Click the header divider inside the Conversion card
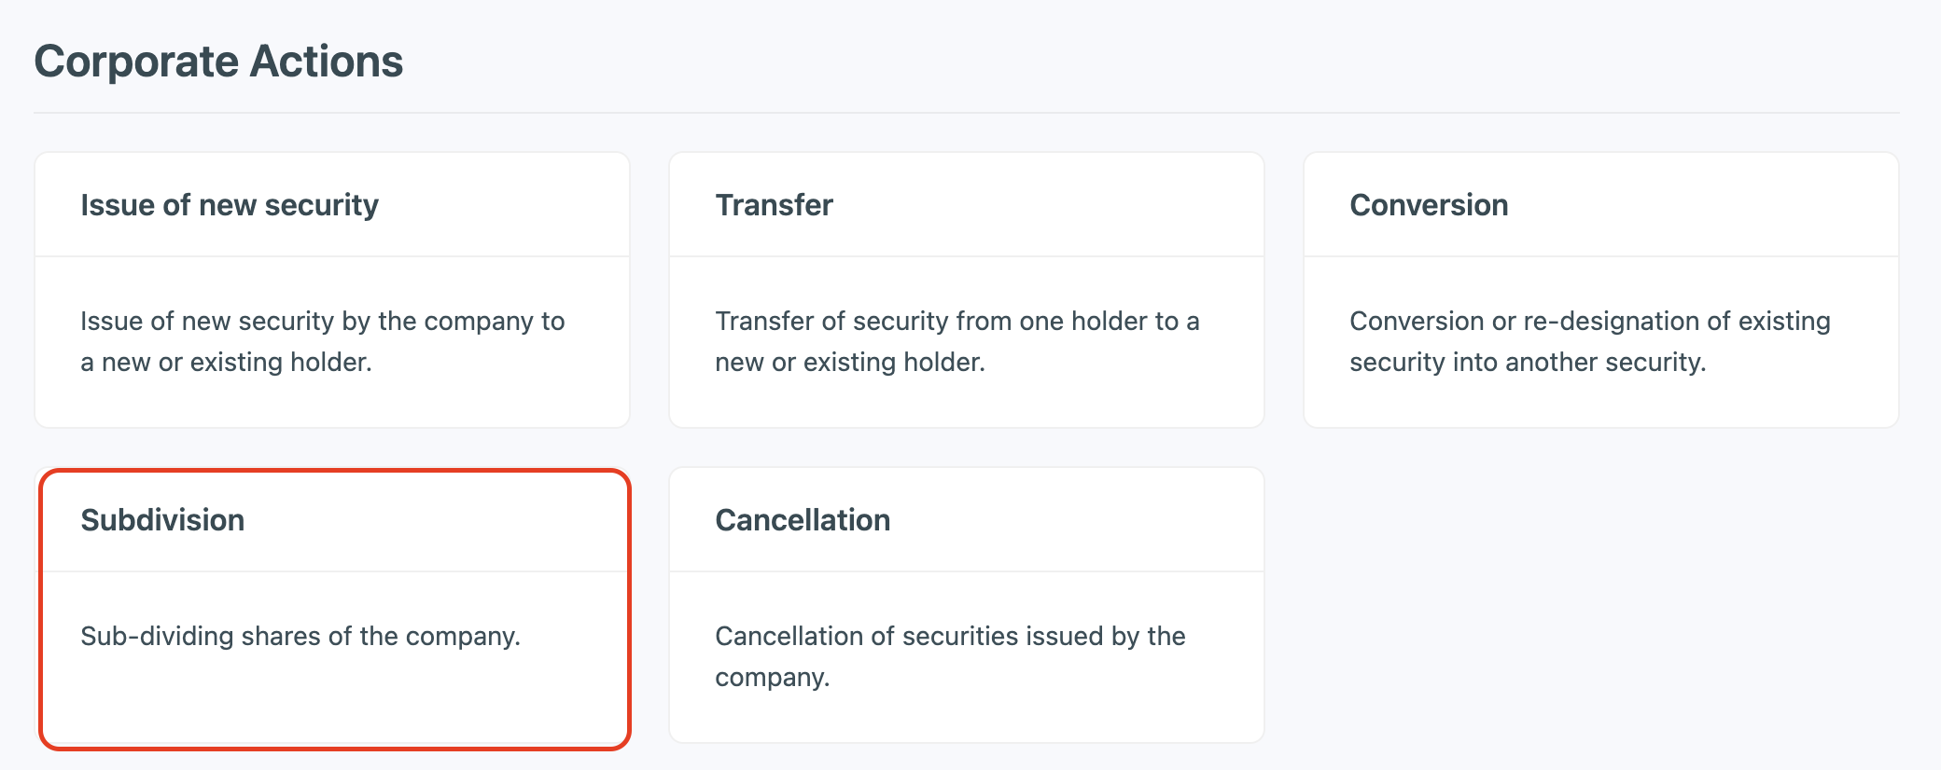This screenshot has height=770, width=1941. pyautogui.click(x=1601, y=256)
